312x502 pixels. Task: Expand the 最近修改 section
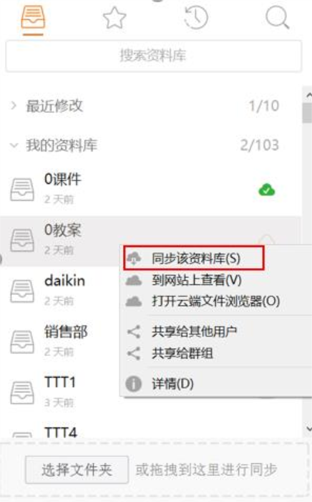coord(14,105)
